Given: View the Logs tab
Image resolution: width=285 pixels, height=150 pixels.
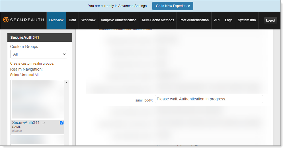Looking at the screenshot, I should [229, 20].
